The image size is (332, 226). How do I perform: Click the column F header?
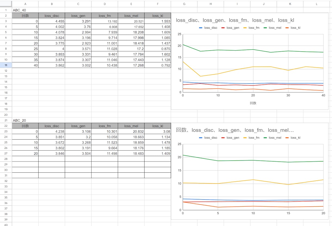(x=158, y=4)
